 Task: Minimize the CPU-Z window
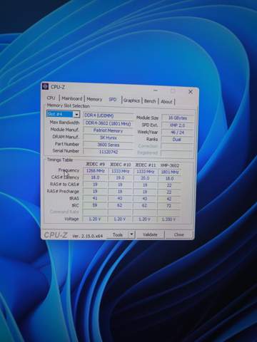pyautogui.click(x=156, y=90)
